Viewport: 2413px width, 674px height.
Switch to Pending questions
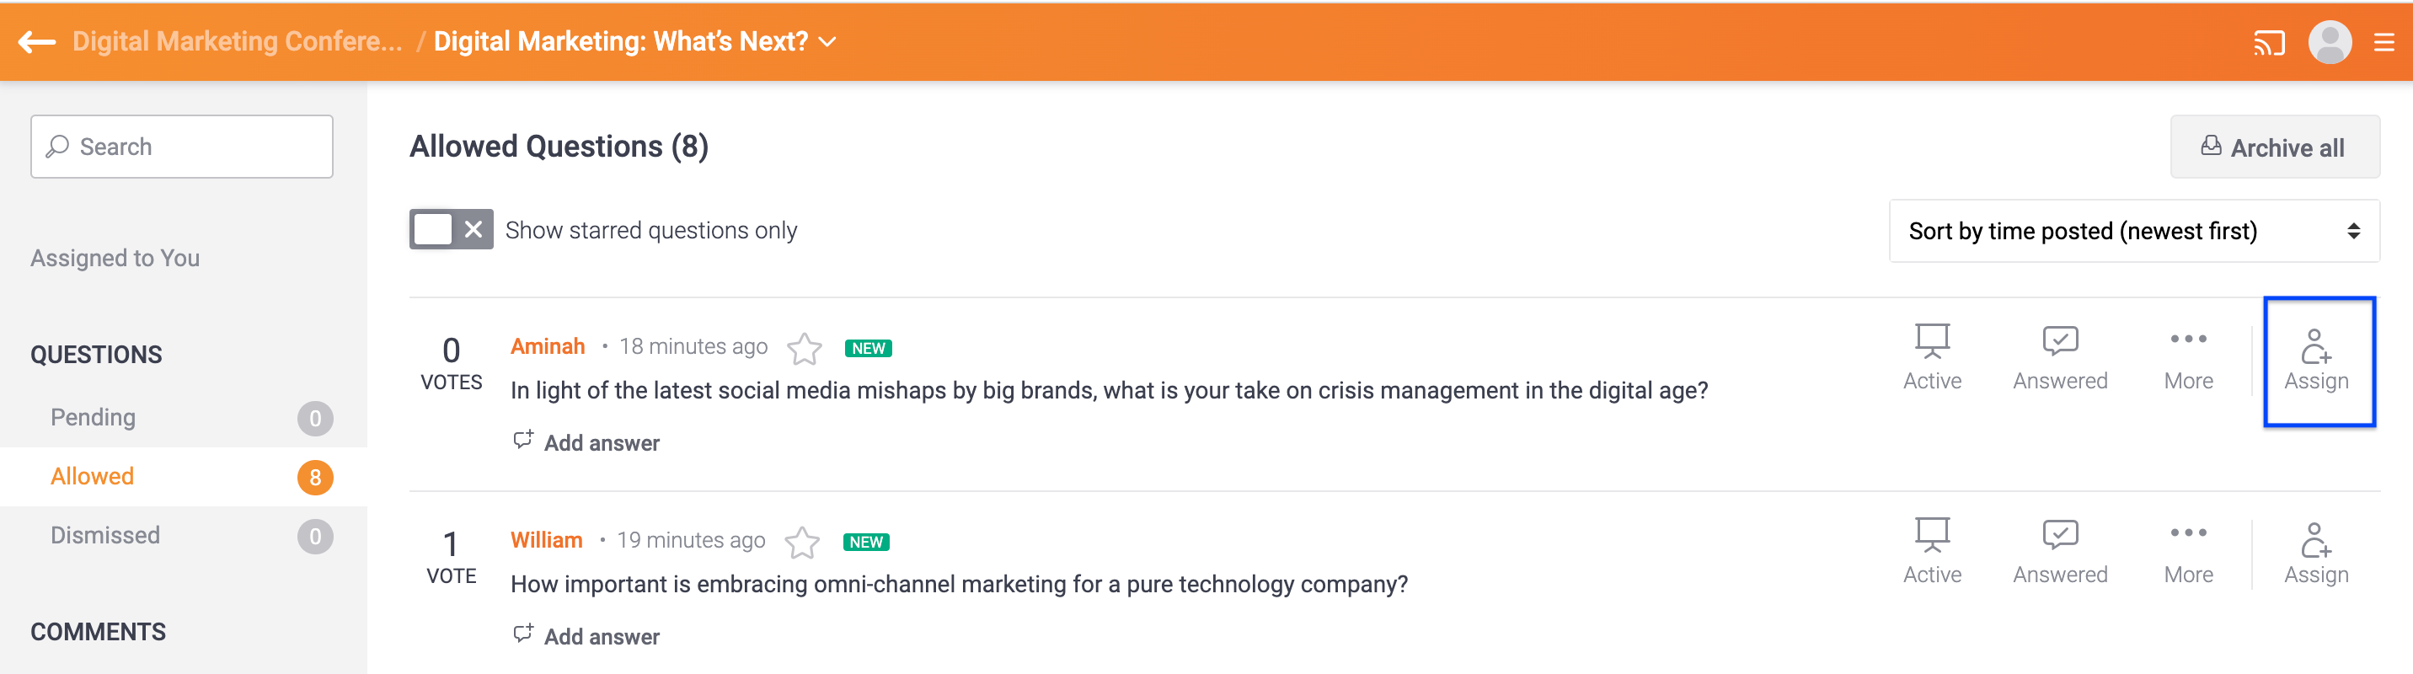[x=94, y=418]
